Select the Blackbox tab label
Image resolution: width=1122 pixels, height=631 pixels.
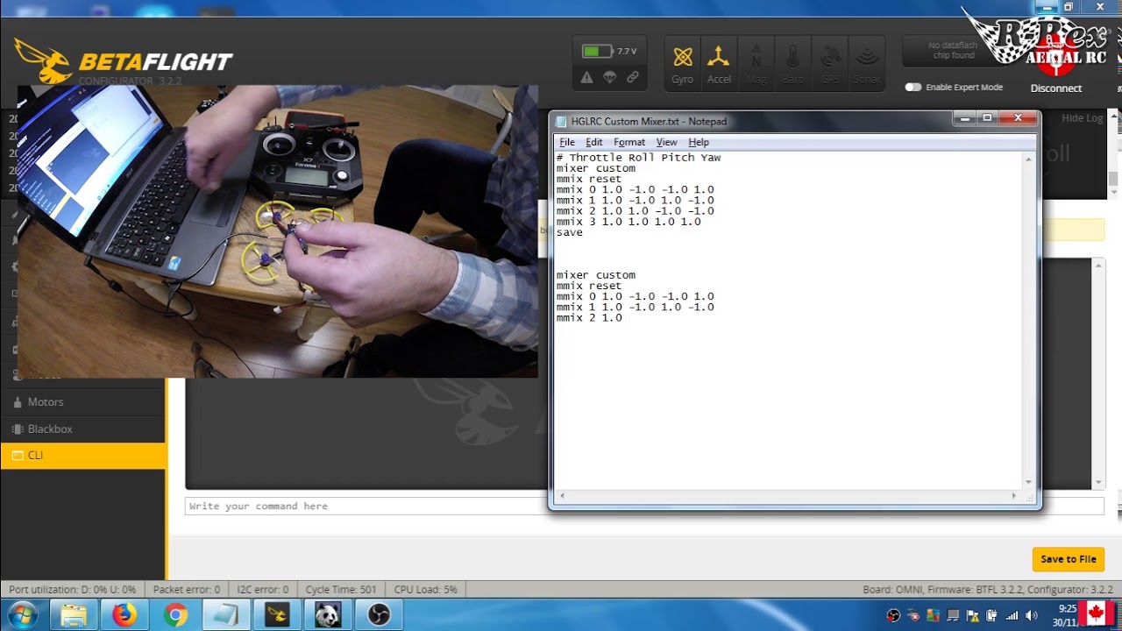click(50, 429)
